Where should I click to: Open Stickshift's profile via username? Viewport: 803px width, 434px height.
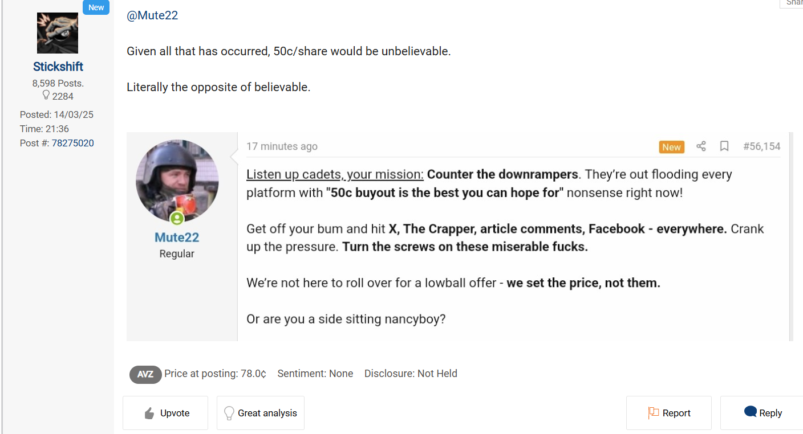(x=58, y=67)
